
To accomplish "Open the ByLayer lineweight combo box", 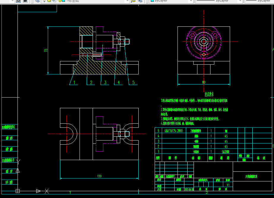I will 259,1.
